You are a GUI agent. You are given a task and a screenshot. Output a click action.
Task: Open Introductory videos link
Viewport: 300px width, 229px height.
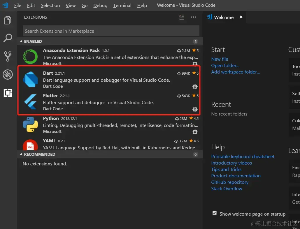click(231, 163)
